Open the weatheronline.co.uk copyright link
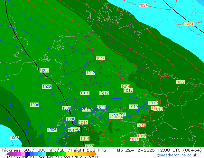Screen dimensions: 204x158 coord(177,155)
